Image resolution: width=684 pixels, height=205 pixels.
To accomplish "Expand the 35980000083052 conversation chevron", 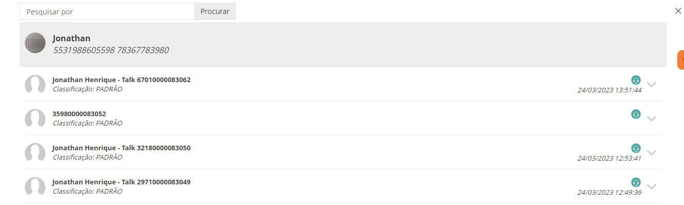I will (x=651, y=119).
